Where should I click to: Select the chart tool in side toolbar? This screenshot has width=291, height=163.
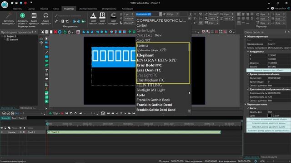coord(46,84)
